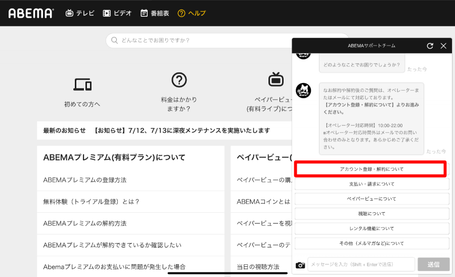Viewport: 455px width, 277px height.
Task: Open the テレビ section icon
Action: [69, 13]
